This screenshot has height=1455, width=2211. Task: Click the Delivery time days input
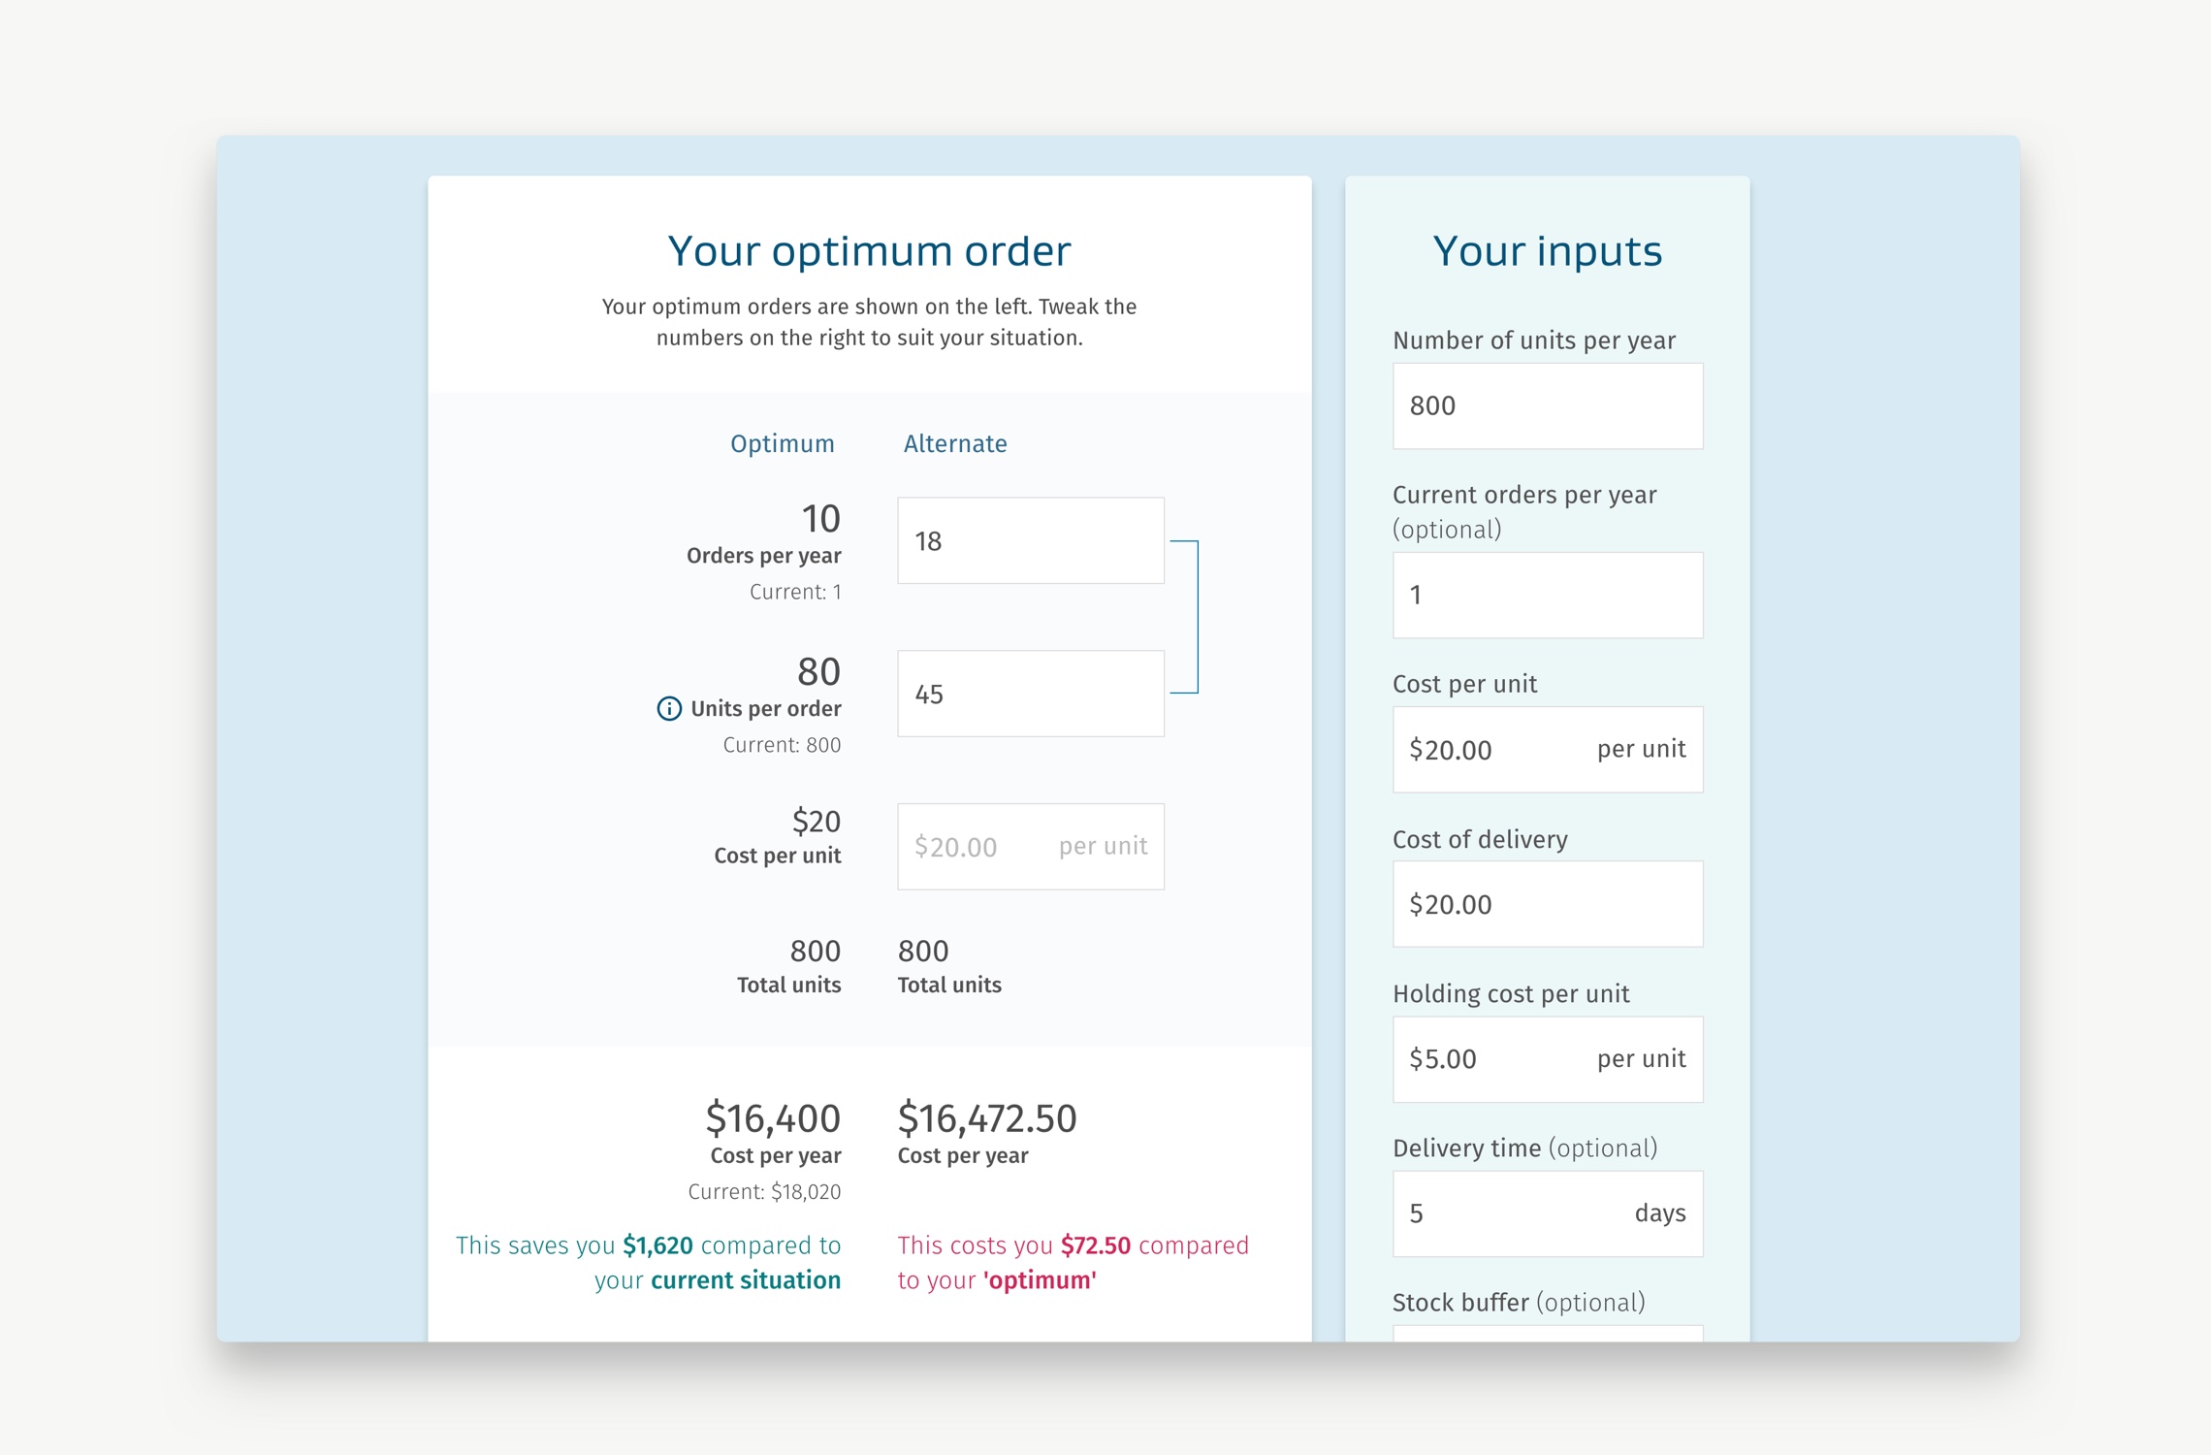(x=1548, y=1213)
